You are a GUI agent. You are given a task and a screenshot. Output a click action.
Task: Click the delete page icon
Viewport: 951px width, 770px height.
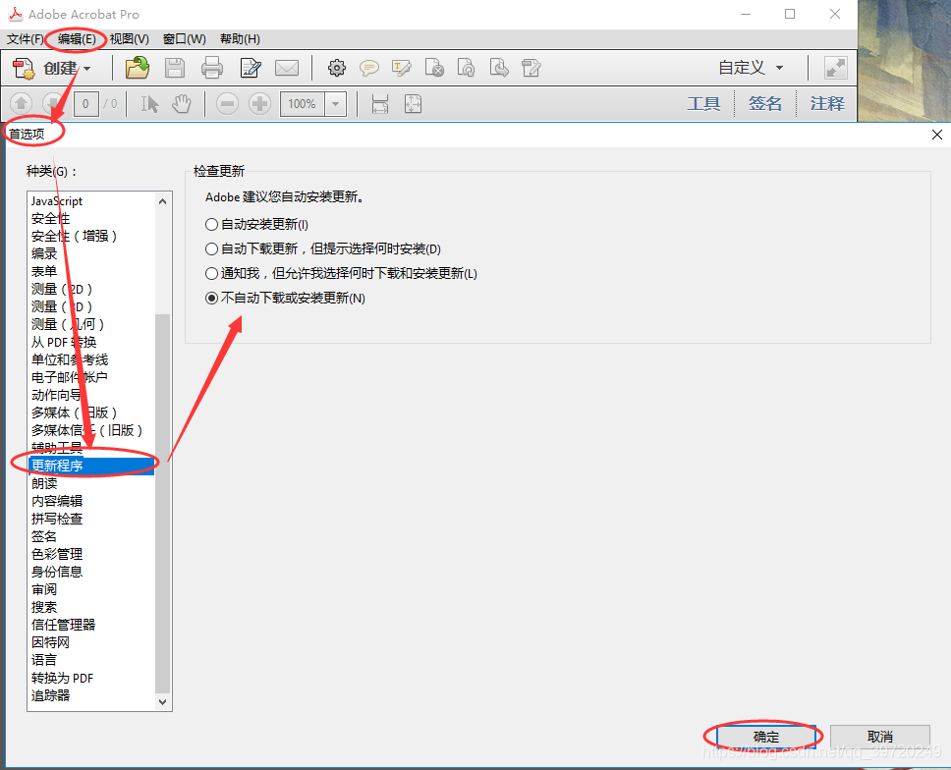(x=434, y=68)
